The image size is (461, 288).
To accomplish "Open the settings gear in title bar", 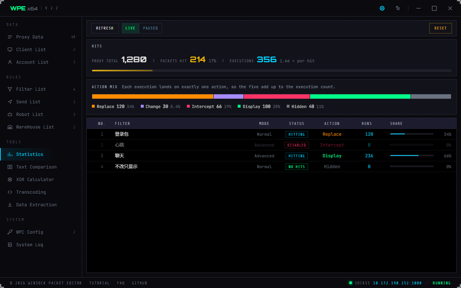I will click(x=382, y=8).
